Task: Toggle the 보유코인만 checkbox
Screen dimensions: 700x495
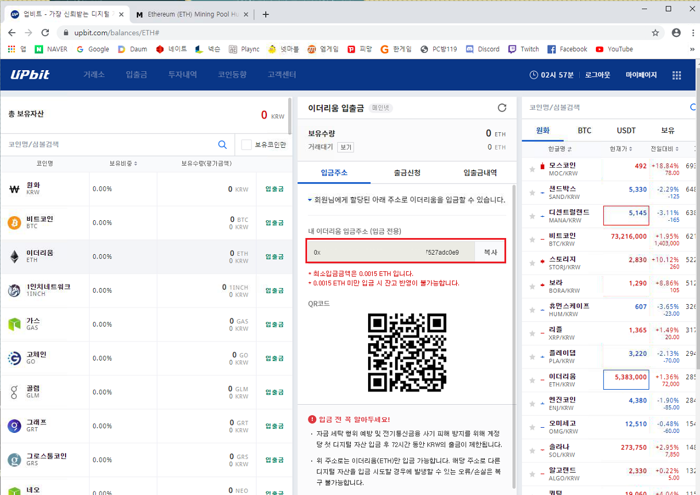Action: click(x=247, y=145)
